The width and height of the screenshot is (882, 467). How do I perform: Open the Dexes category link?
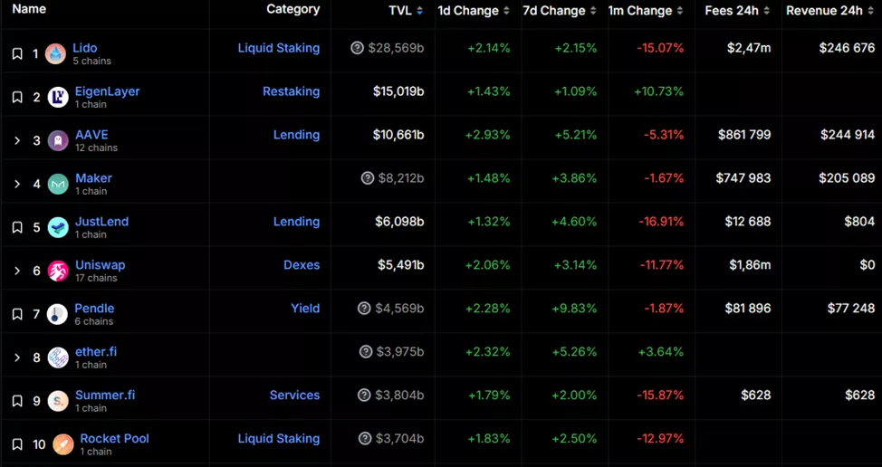pyautogui.click(x=302, y=265)
